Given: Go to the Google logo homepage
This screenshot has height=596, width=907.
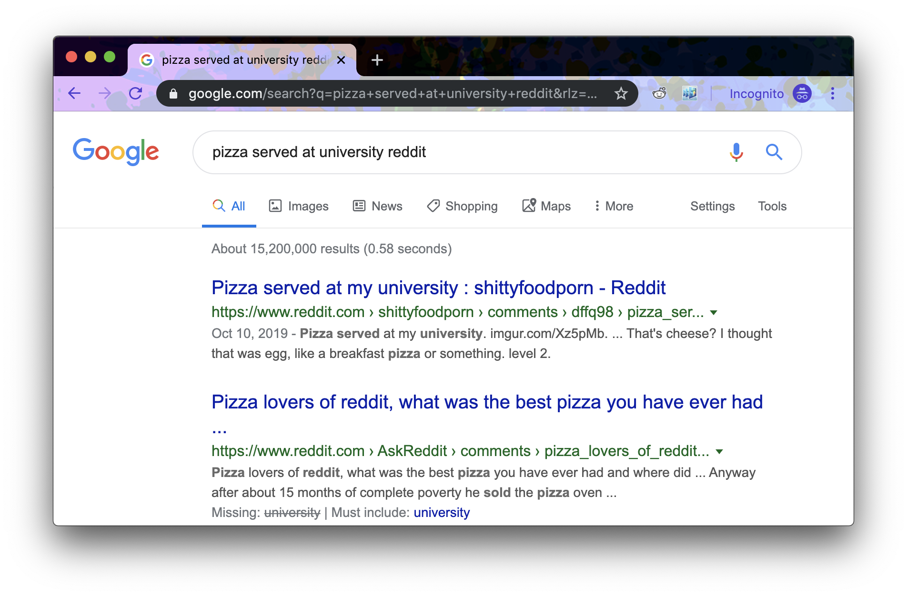Looking at the screenshot, I should point(116,152).
